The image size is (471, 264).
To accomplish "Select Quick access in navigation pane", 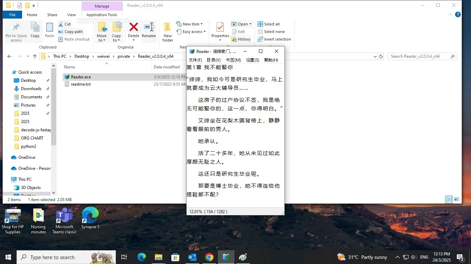I will click(x=30, y=72).
